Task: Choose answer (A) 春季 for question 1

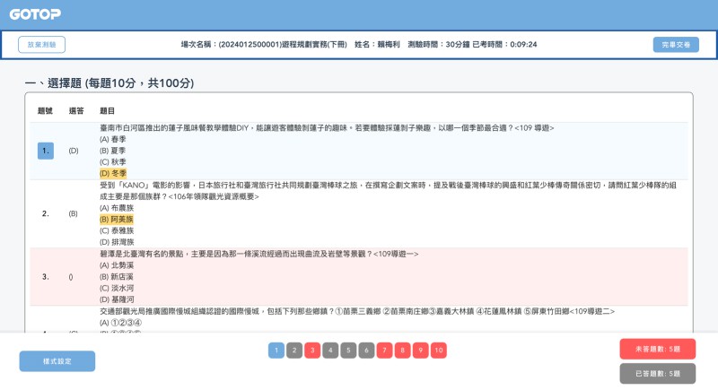Action: pyautogui.click(x=112, y=139)
